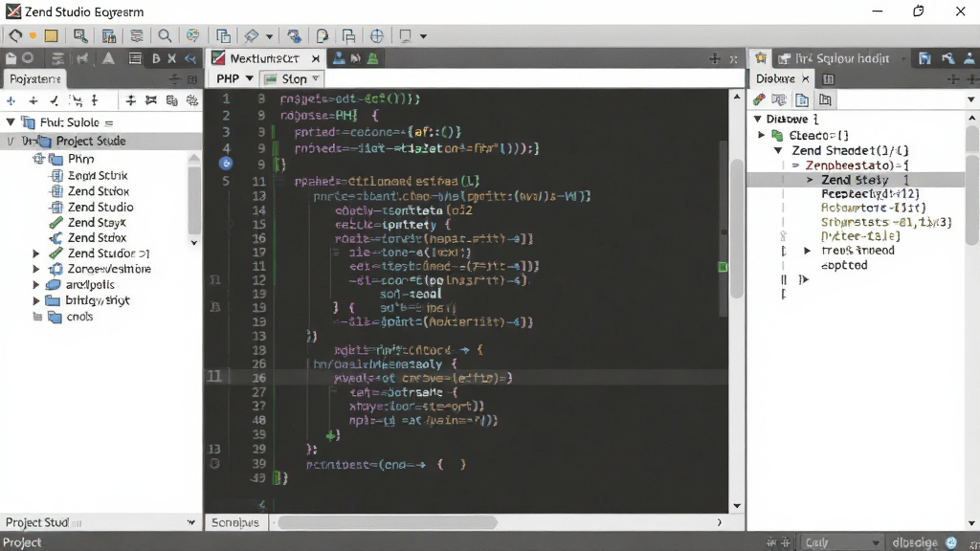Click the bold B icon above the project panel
Screen dimensions: 980x551
click(x=156, y=58)
